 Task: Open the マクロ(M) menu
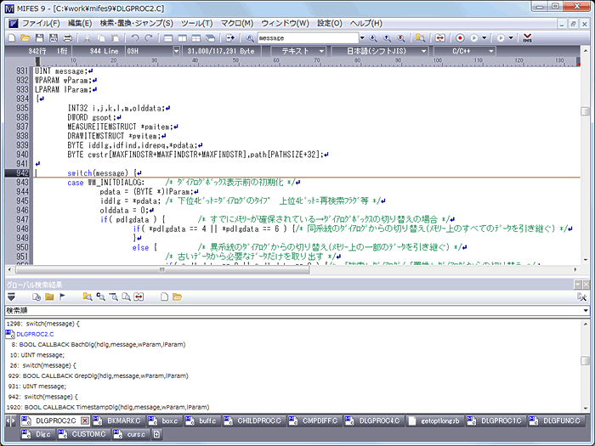(x=241, y=22)
